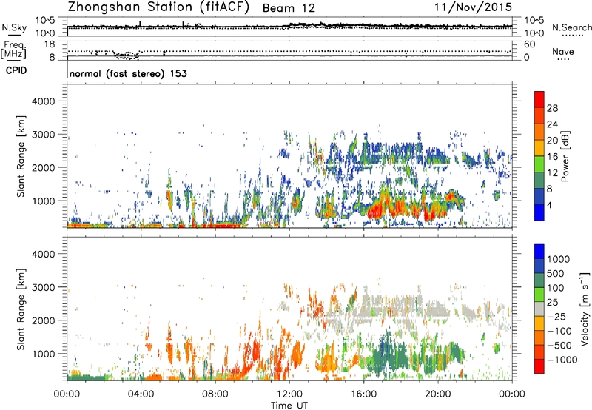This screenshot has width=592, height=410.
Task: Click the date 11/Nov/2015
Action: click(x=473, y=7)
